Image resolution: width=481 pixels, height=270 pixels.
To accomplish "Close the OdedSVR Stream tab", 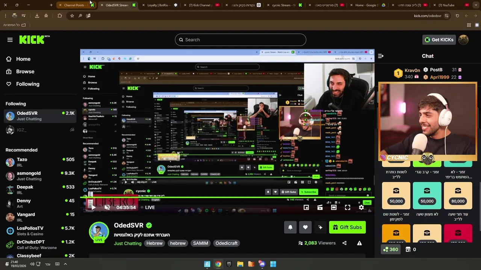I will (x=102, y=5).
